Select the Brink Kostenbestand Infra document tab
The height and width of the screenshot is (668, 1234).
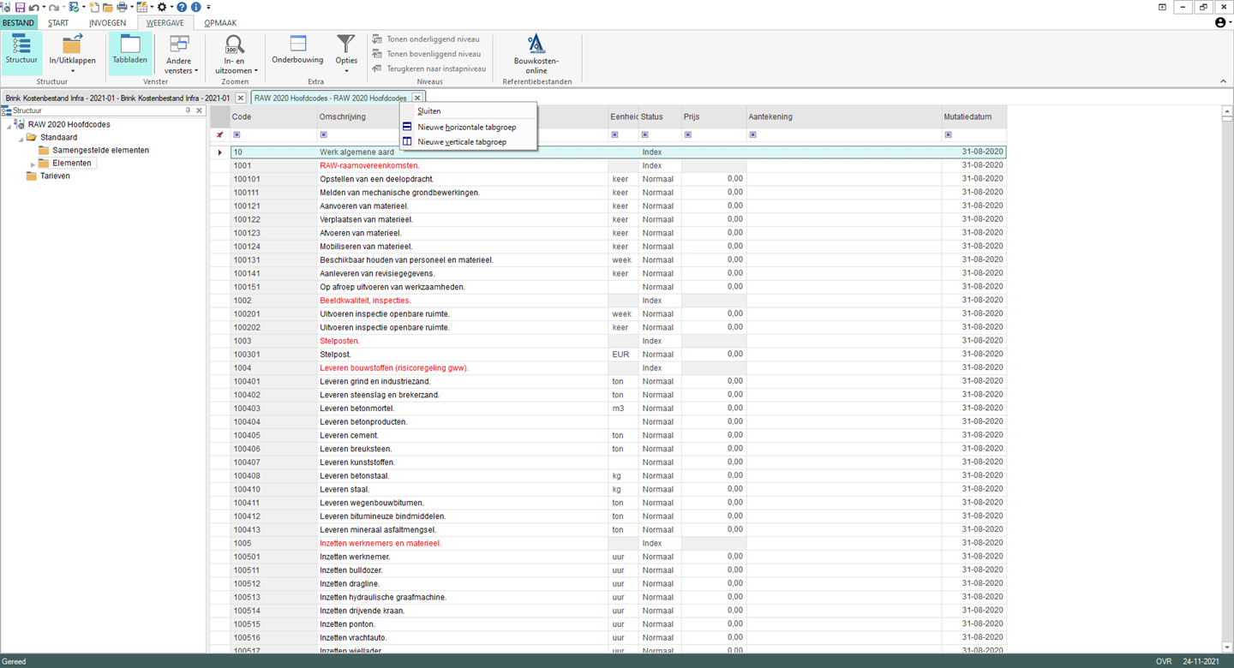tap(117, 98)
